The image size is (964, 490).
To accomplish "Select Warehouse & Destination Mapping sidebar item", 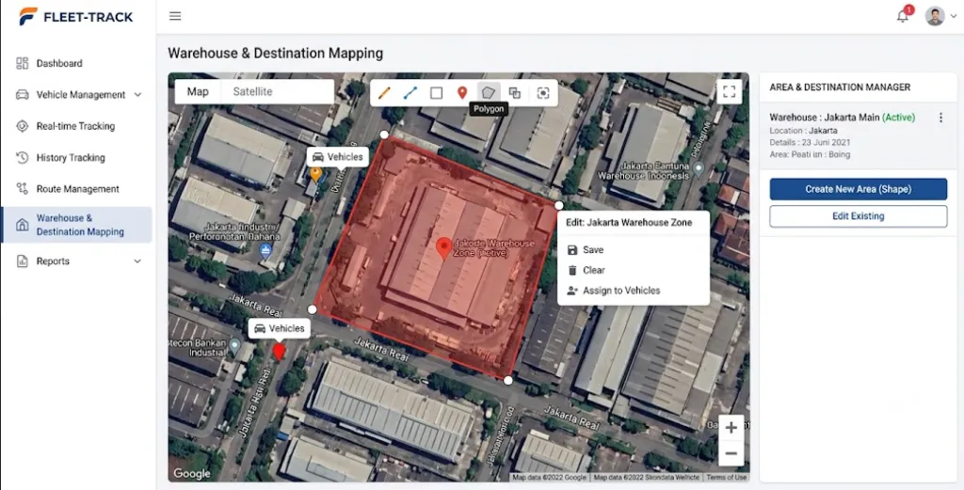I will pyautogui.click(x=77, y=225).
